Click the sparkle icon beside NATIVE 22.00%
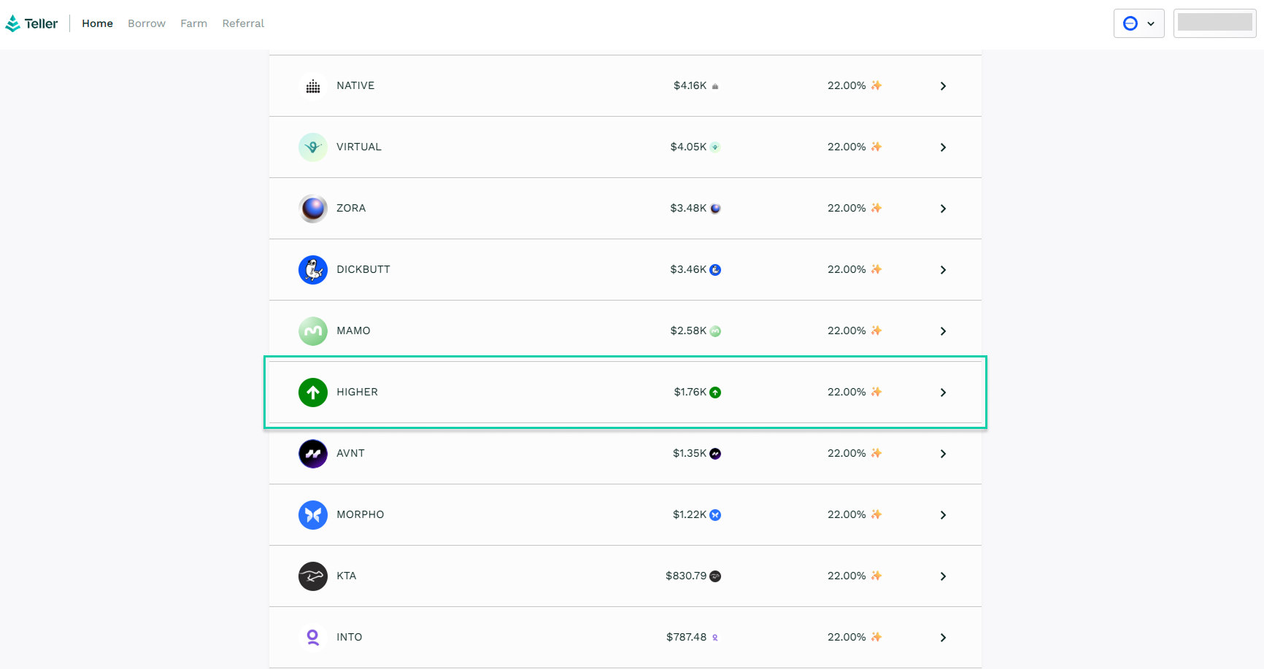This screenshot has height=669, width=1264. tap(876, 85)
